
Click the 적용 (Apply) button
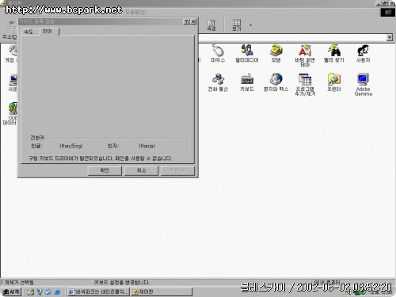point(177,170)
